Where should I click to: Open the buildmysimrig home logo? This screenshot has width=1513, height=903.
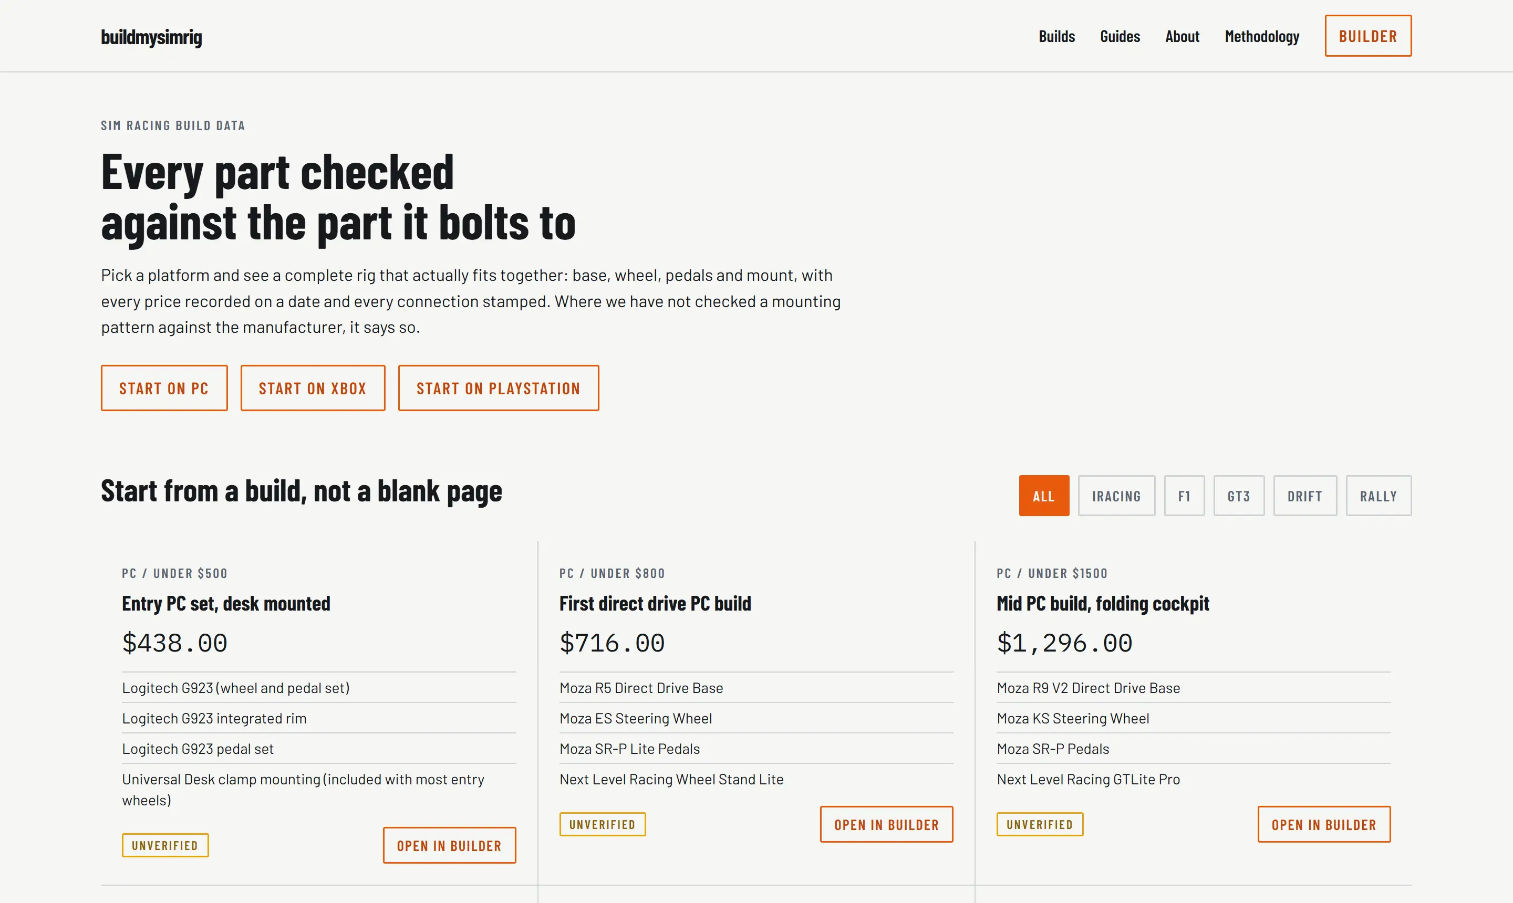(151, 37)
